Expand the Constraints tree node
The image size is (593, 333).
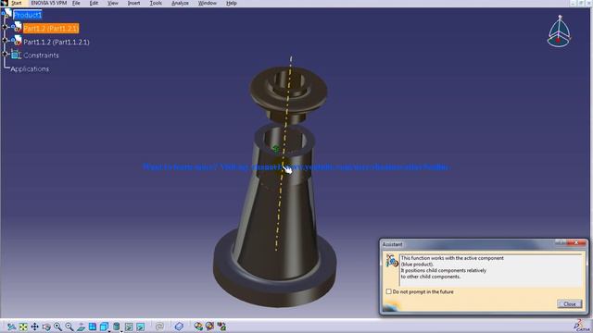pyautogui.click(x=5, y=54)
